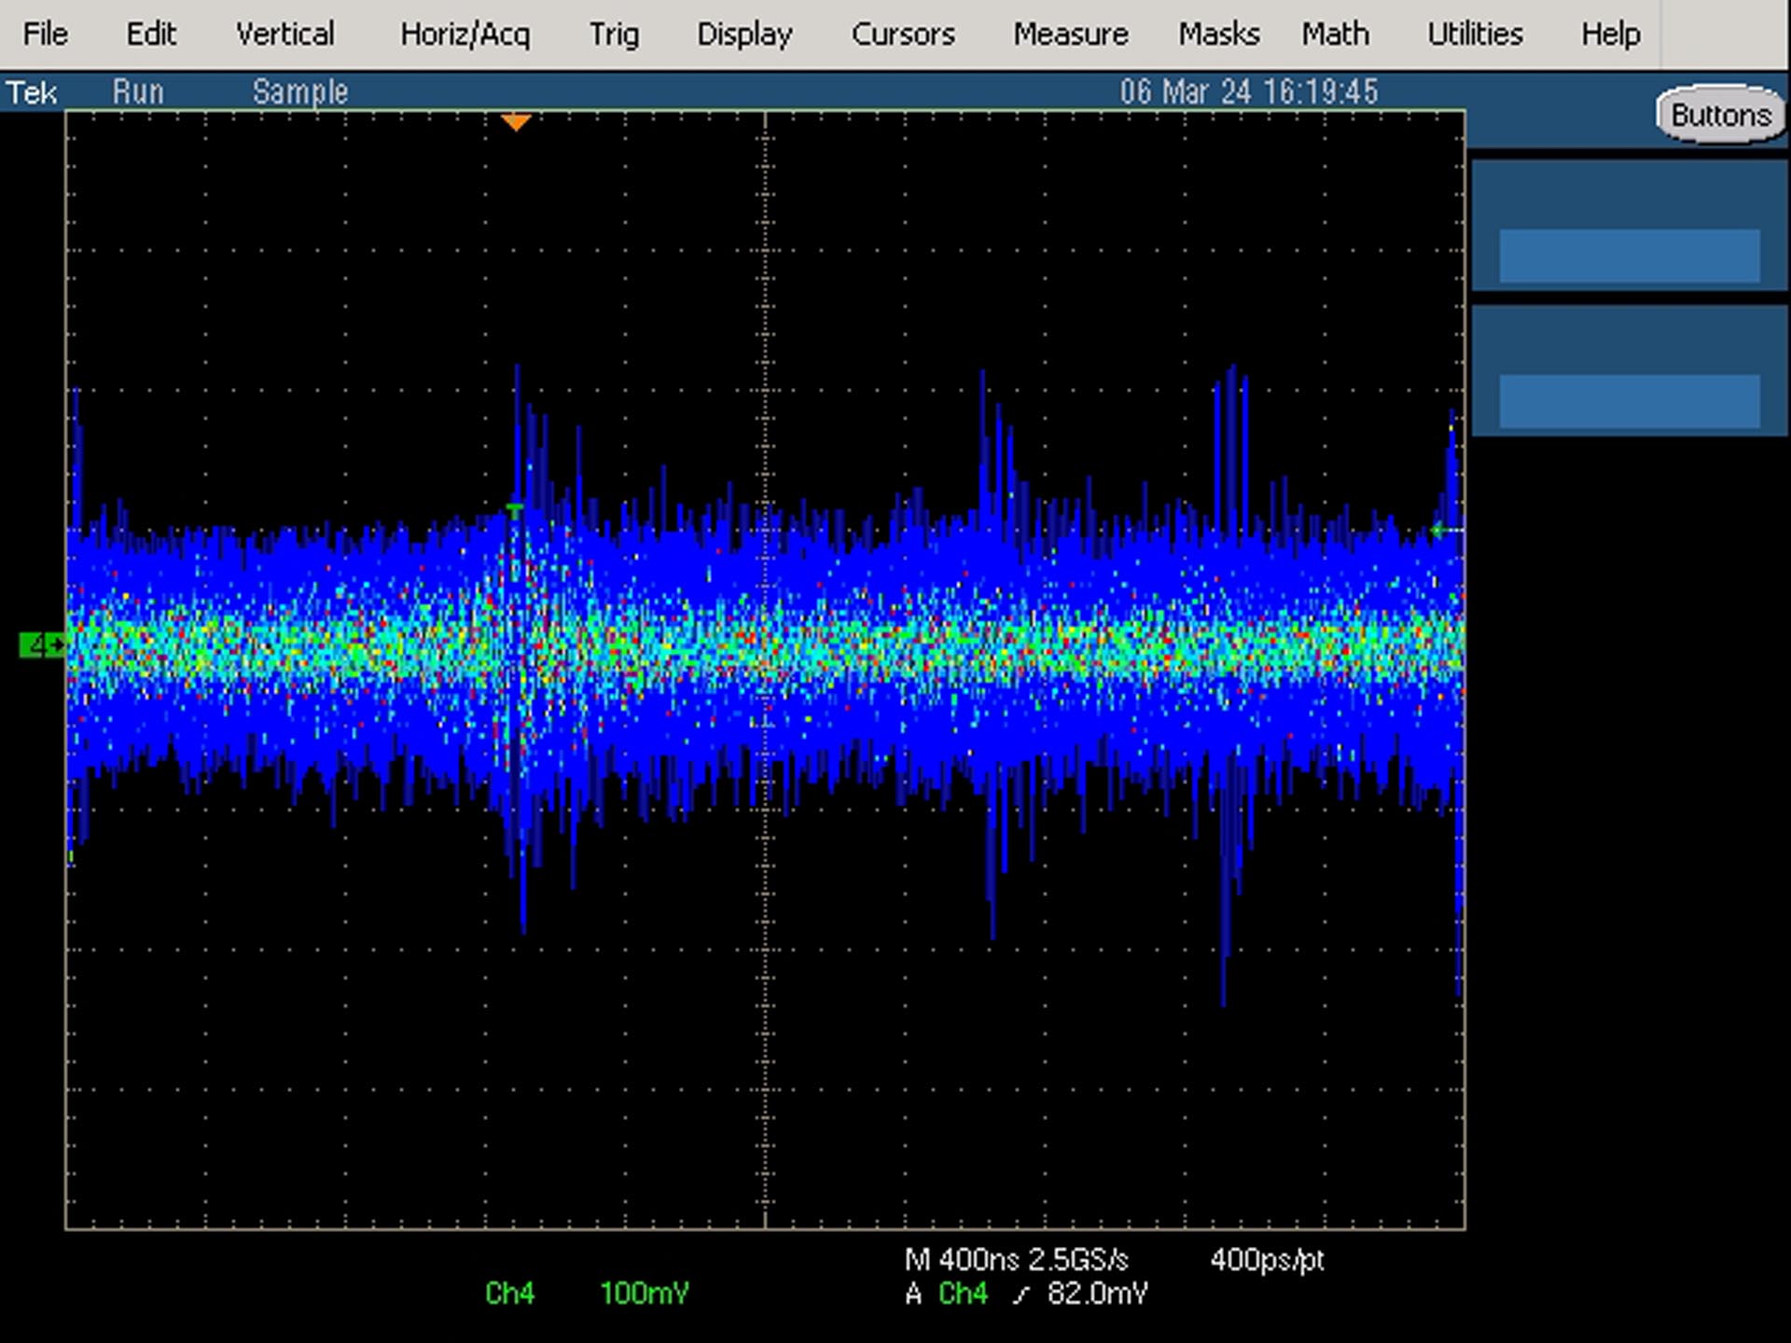Open the Trig menu
Screen dimensions: 1791x1343
(614, 35)
